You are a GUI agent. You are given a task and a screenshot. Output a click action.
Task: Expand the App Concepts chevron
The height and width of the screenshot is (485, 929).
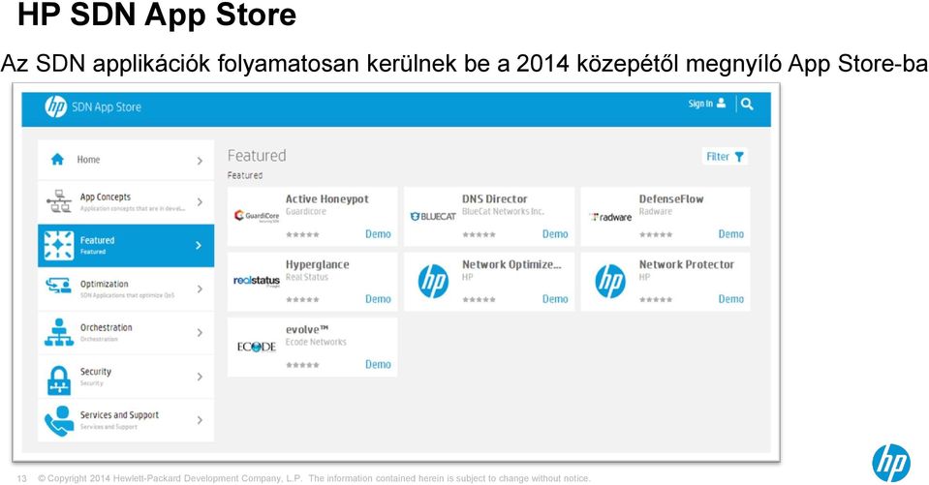[200, 202]
